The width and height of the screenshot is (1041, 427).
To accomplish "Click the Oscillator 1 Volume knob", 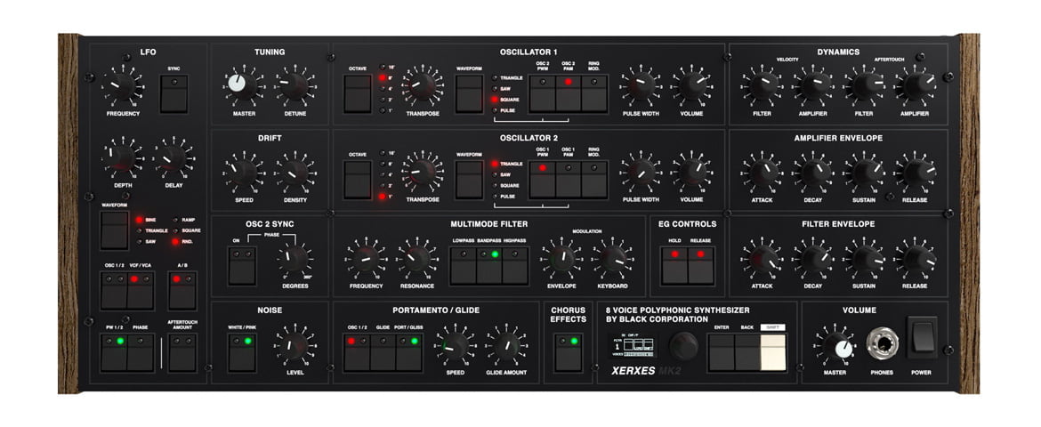I will click(x=692, y=86).
